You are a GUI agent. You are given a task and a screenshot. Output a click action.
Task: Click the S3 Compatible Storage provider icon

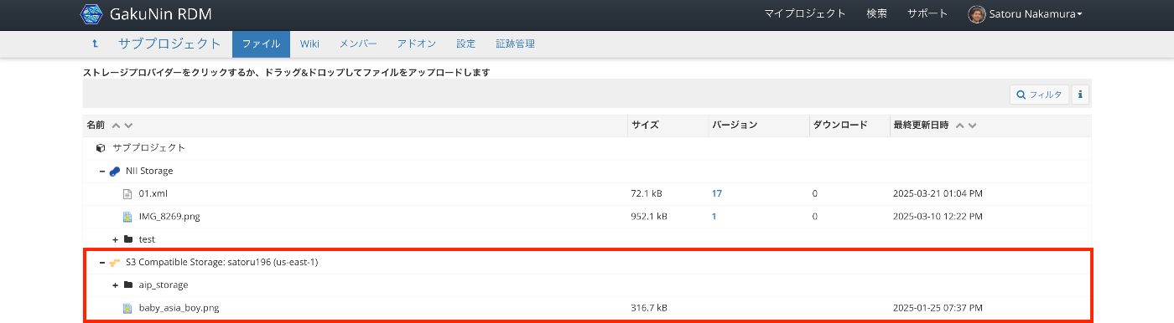coord(115,262)
